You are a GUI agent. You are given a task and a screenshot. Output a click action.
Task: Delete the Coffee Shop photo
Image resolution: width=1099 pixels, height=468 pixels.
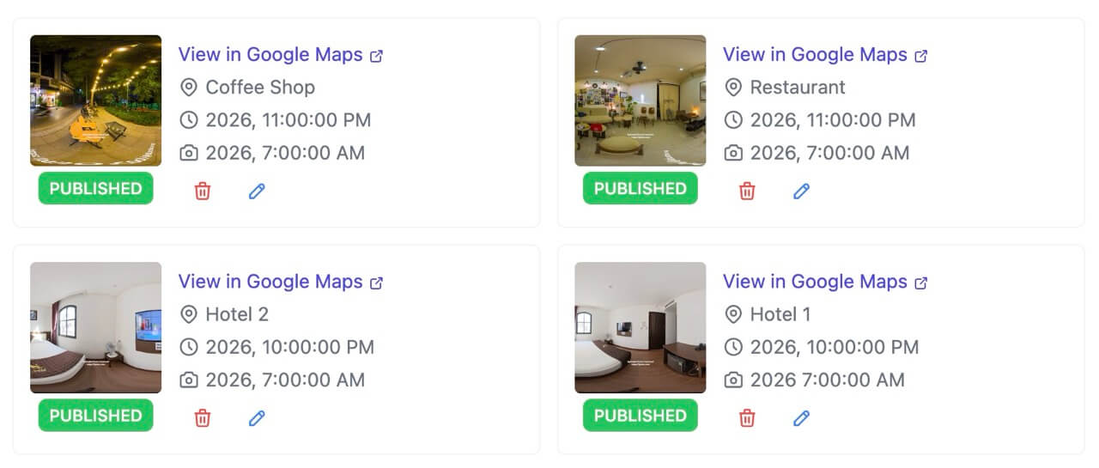pyautogui.click(x=203, y=191)
